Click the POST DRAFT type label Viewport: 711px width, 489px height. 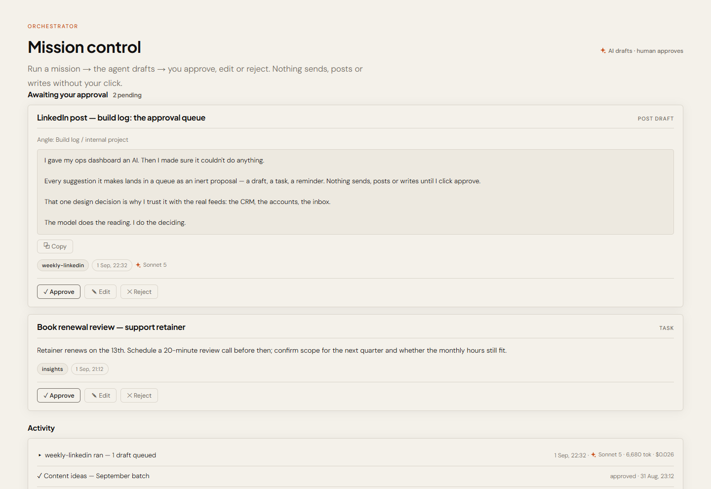tap(656, 119)
